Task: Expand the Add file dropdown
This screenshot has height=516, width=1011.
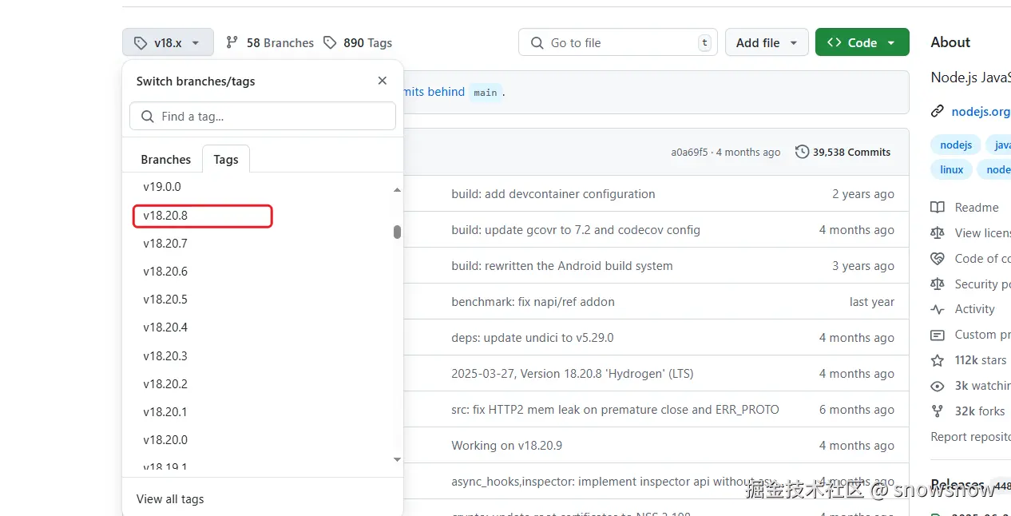Action: (x=767, y=42)
